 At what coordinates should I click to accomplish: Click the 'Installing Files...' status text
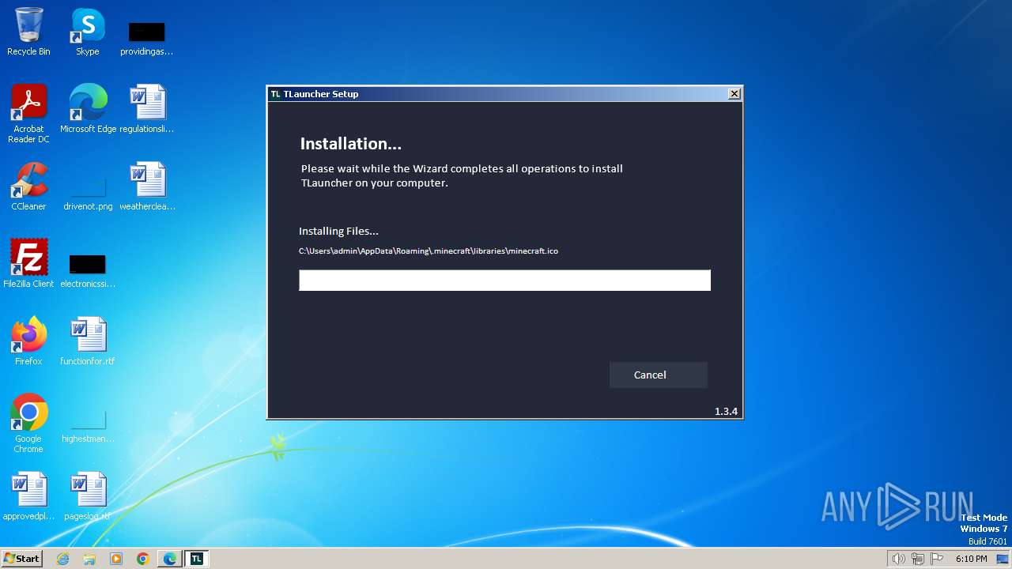point(338,232)
